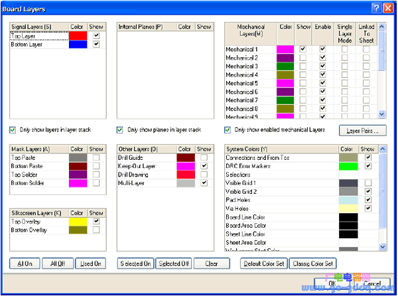Toggle Only show layers in layer stack
The height and width of the screenshot is (296, 398).
click(13, 129)
